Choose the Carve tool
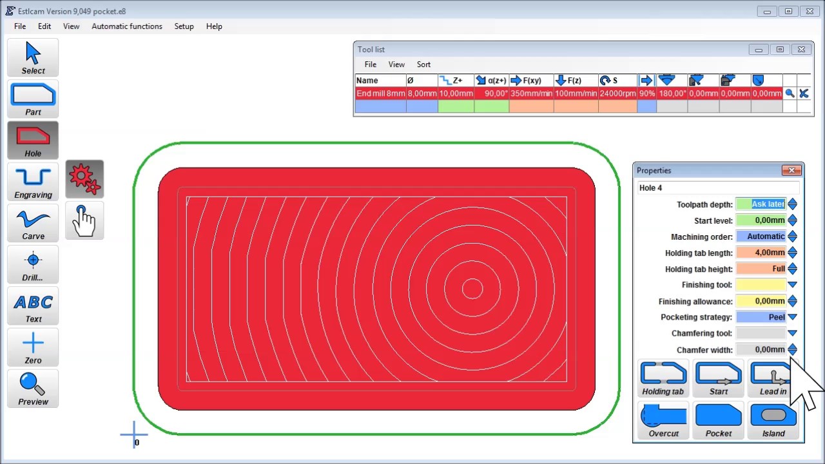This screenshot has width=825, height=464. [x=33, y=224]
